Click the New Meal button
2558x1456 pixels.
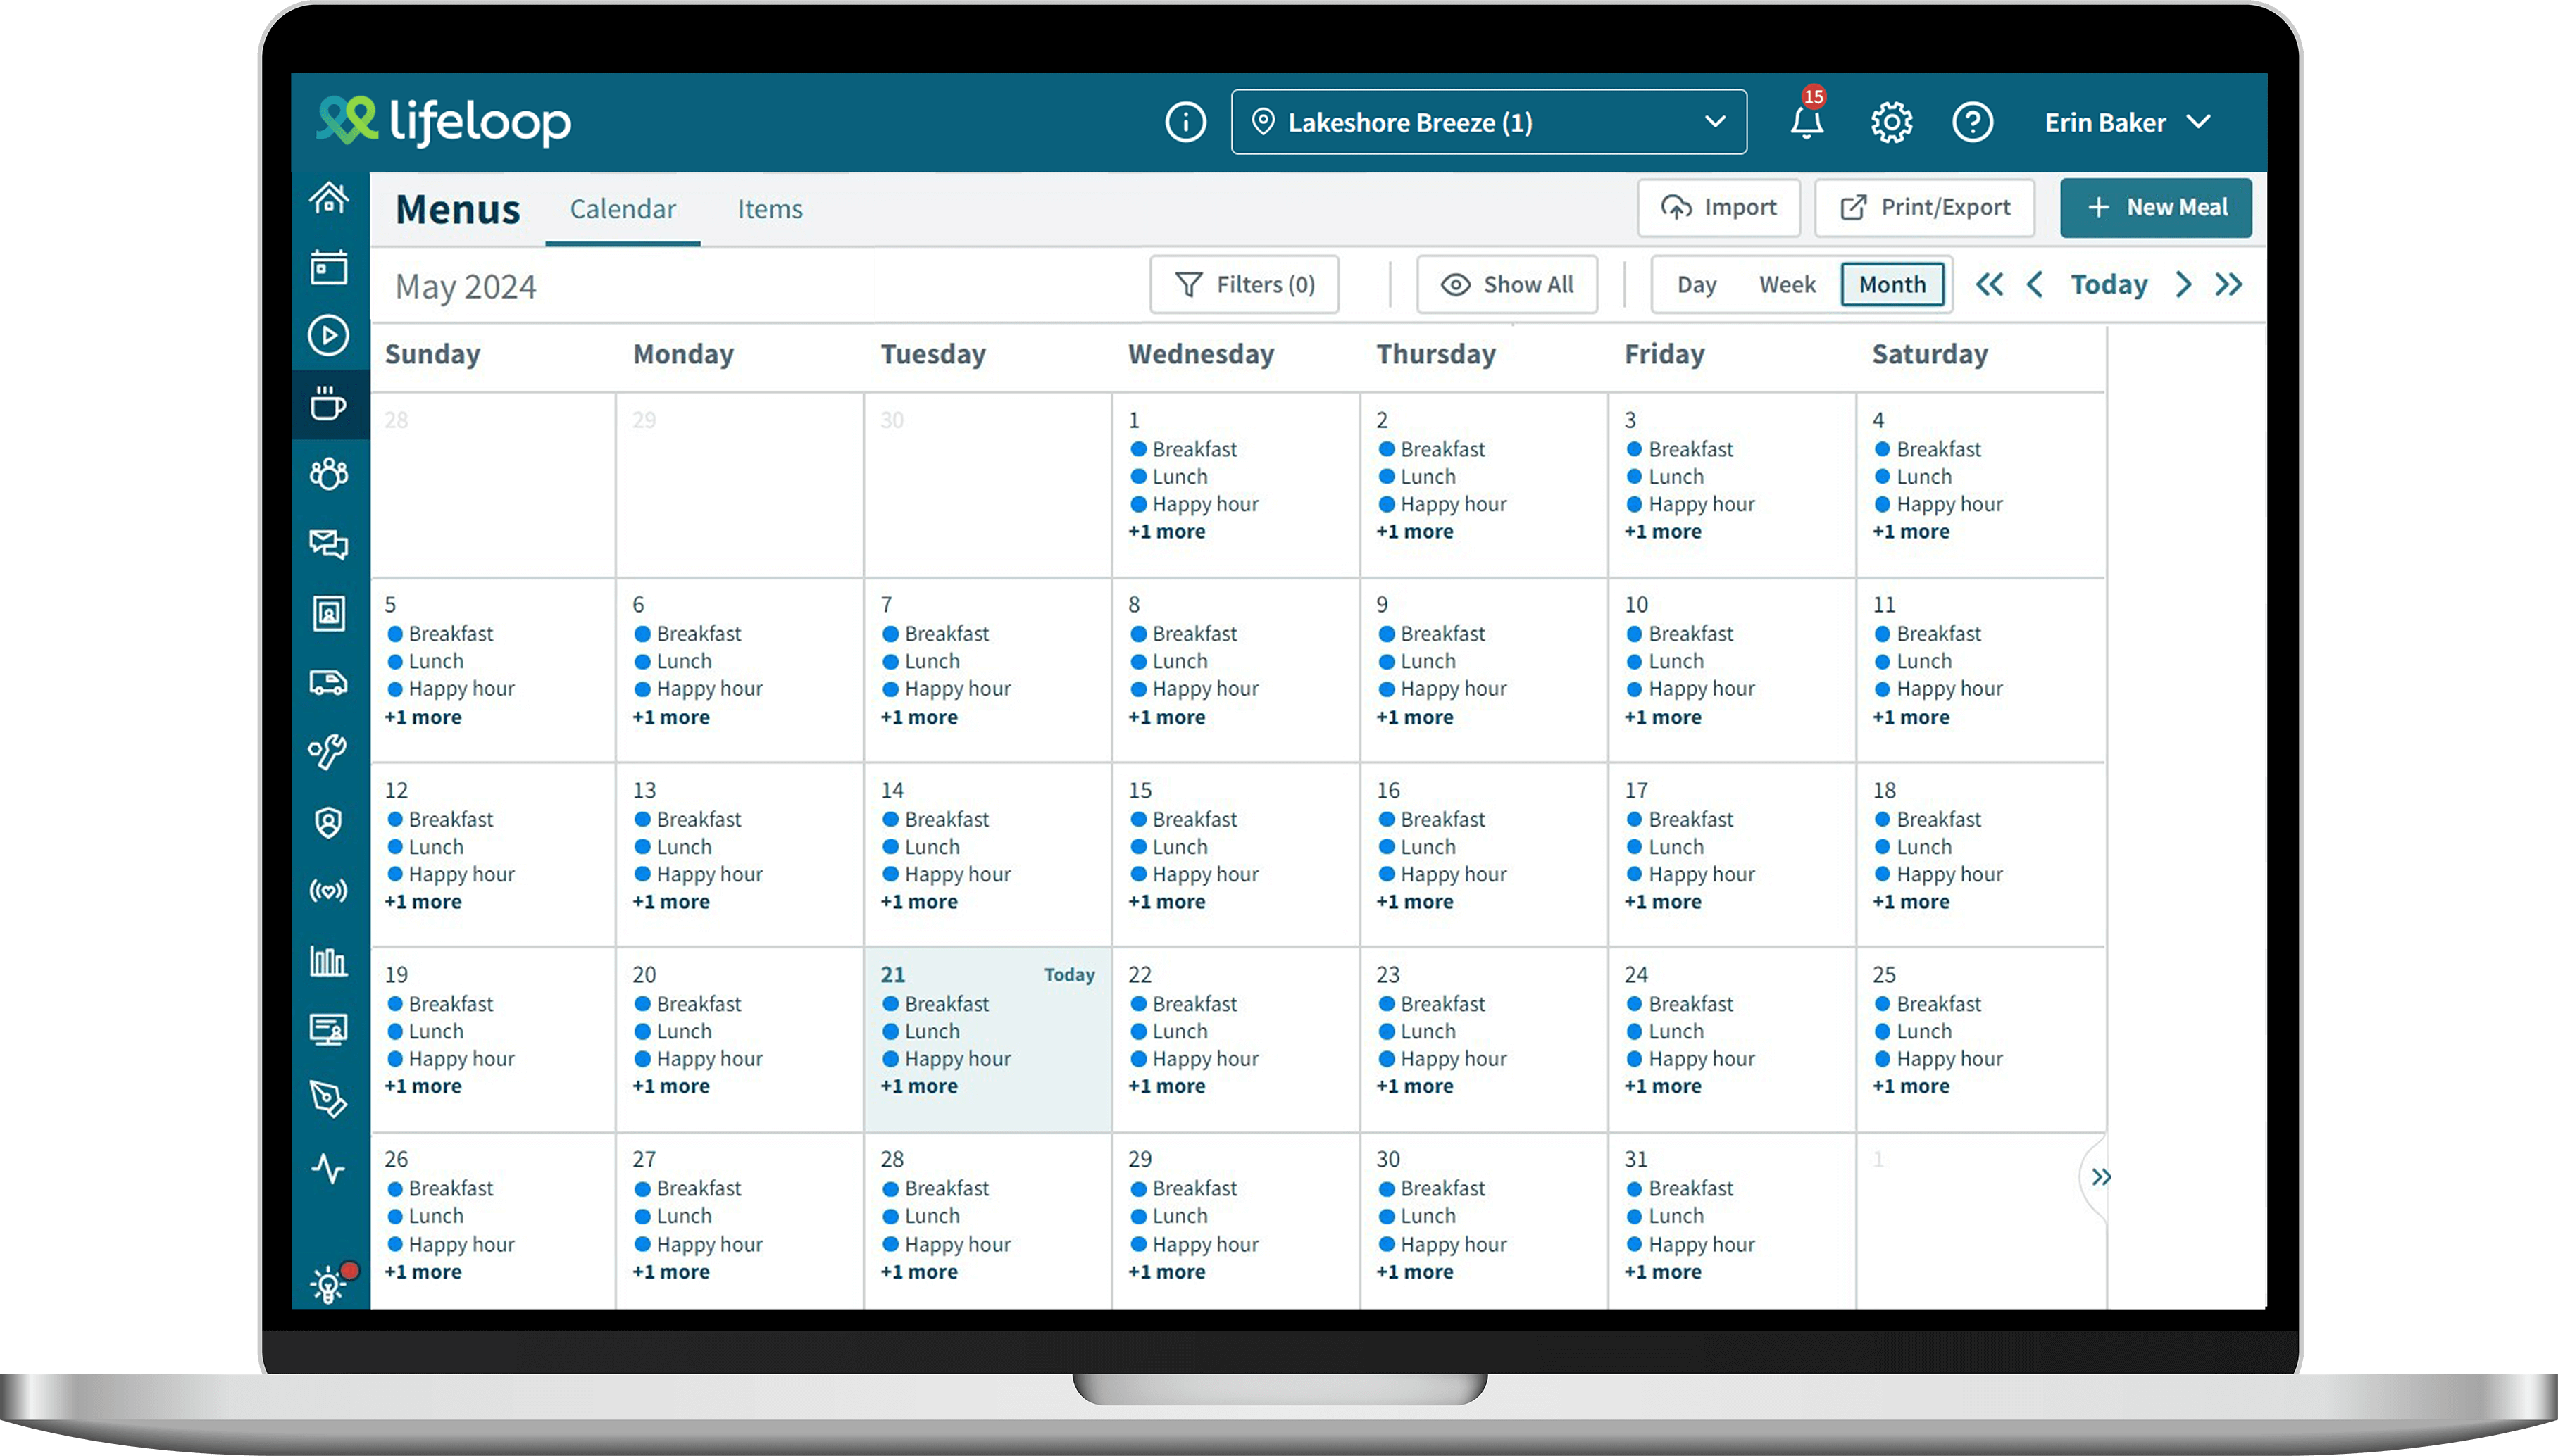coord(2155,207)
